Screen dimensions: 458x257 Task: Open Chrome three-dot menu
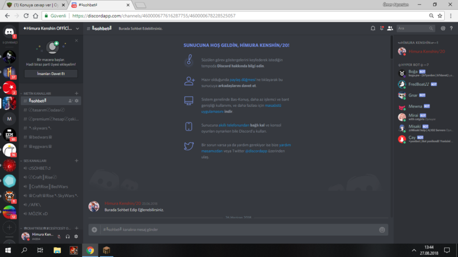tap(451, 16)
